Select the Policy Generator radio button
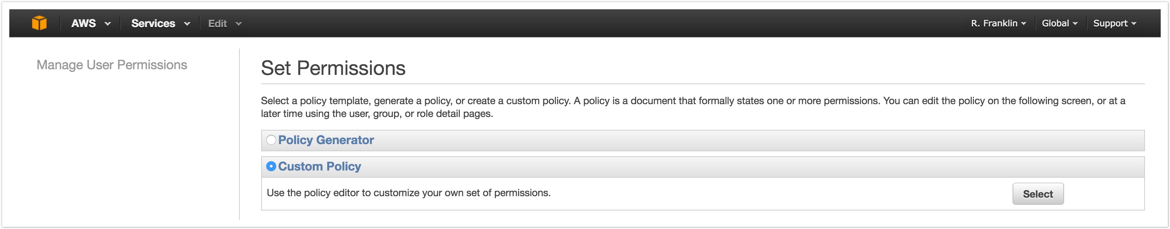This screenshot has height=229, width=1170. [x=271, y=140]
